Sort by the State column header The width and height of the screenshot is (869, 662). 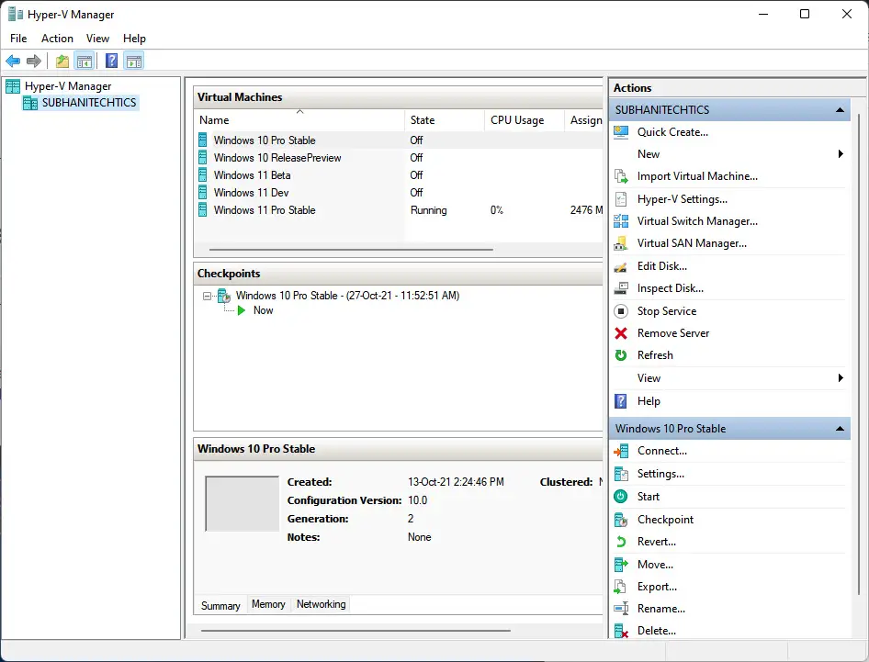click(445, 120)
